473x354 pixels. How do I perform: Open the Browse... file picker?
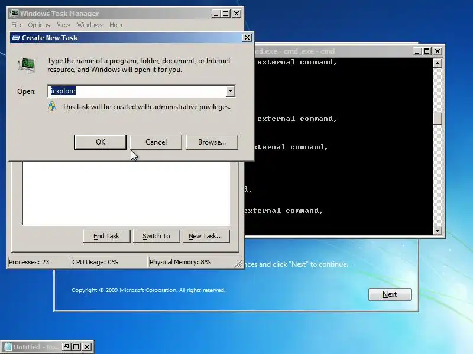(x=212, y=142)
